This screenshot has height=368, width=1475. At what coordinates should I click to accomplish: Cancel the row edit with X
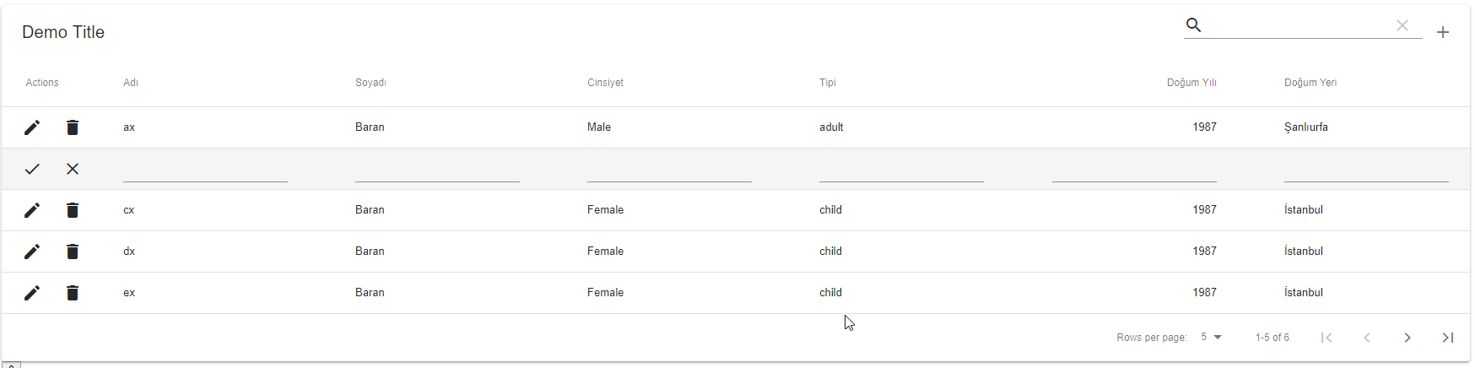pyautogui.click(x=73, y=169)
